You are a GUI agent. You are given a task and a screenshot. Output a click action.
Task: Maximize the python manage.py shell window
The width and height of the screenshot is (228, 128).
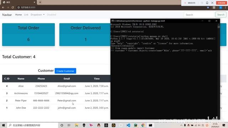tap(209, 21)
